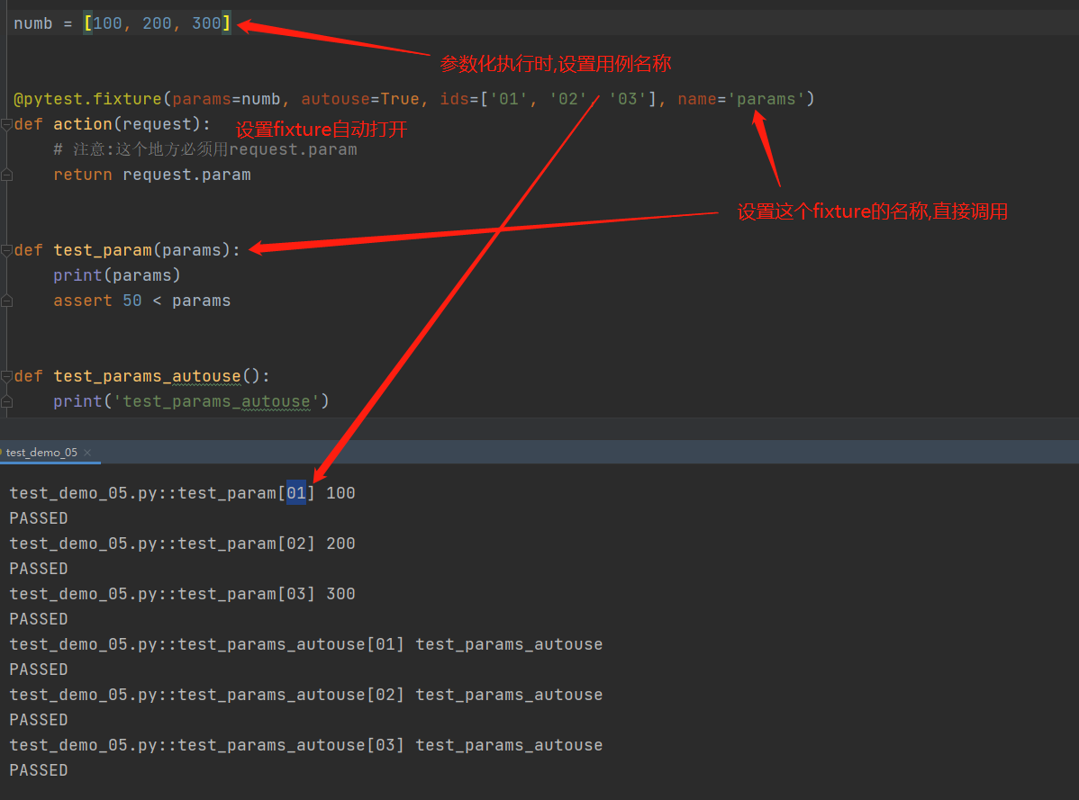This screenshot has height=800, width=1079.
Task: Click output line test_params_autouse[02]
Action: tap(306, 695)
